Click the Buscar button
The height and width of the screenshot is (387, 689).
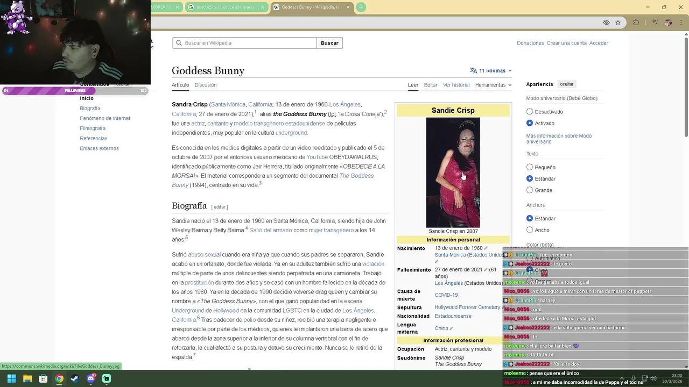[x=329, y=43]
